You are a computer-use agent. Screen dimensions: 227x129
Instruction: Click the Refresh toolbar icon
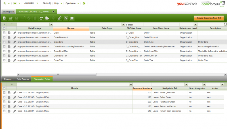(x=41, y=18)
